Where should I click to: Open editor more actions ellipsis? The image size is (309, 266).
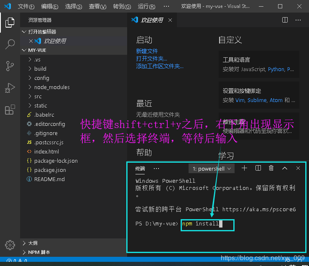[x=298, y=20]
